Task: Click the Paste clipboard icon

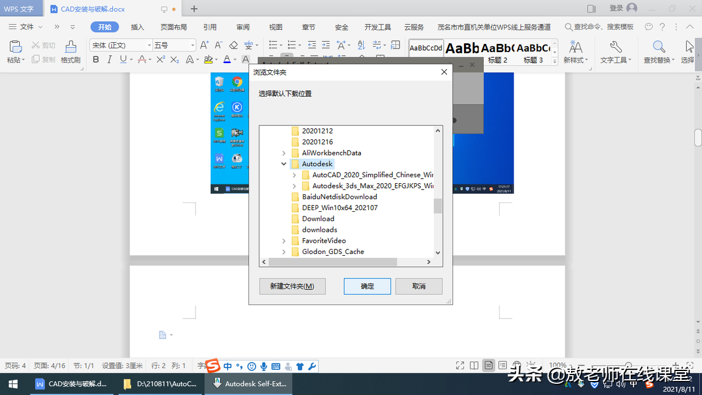Action: point(15,47)
